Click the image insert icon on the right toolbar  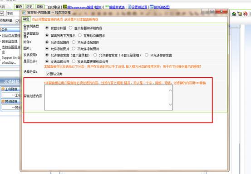coord(240,14)
